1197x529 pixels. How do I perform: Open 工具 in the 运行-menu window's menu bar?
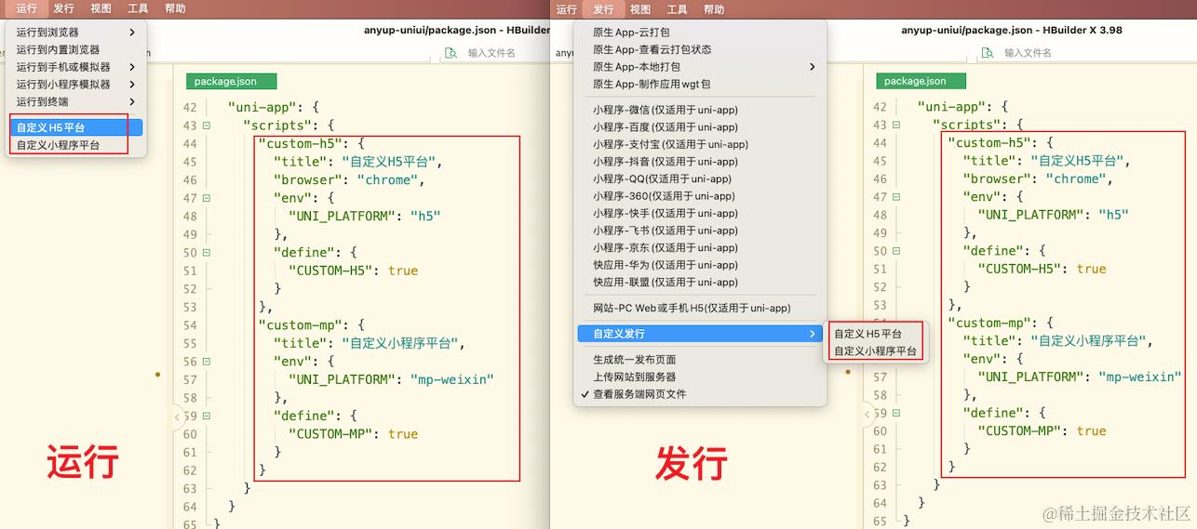point(138,8)
